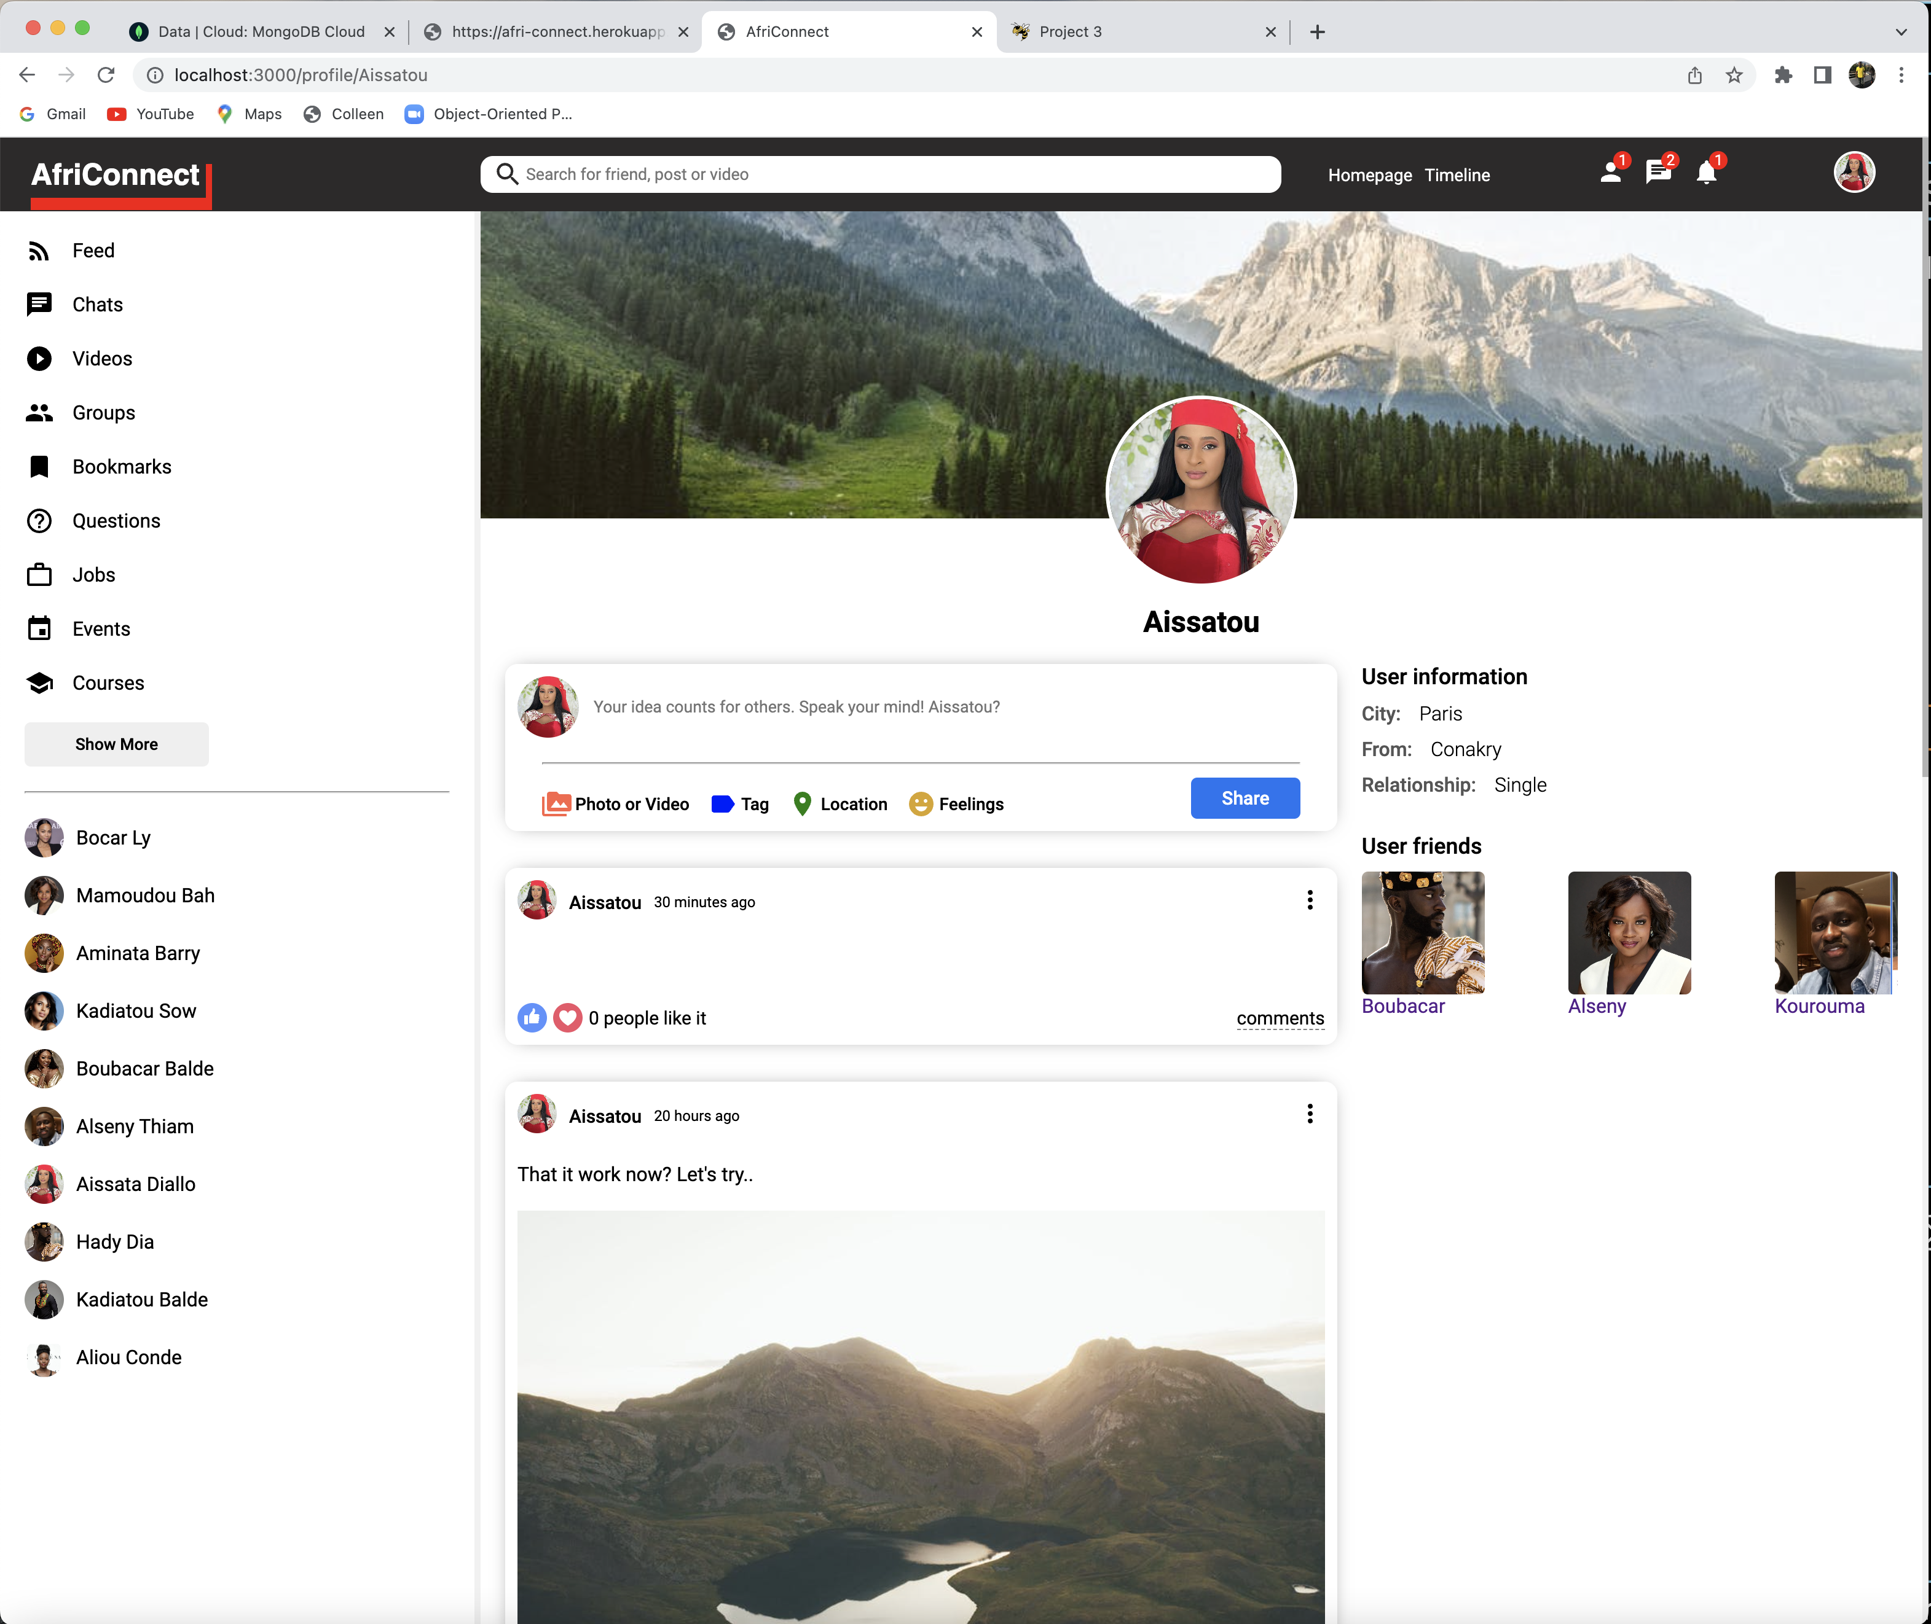1931x1624 pixels.
Task: Open the messages icon with badge 2
Action: [1658, 172]
